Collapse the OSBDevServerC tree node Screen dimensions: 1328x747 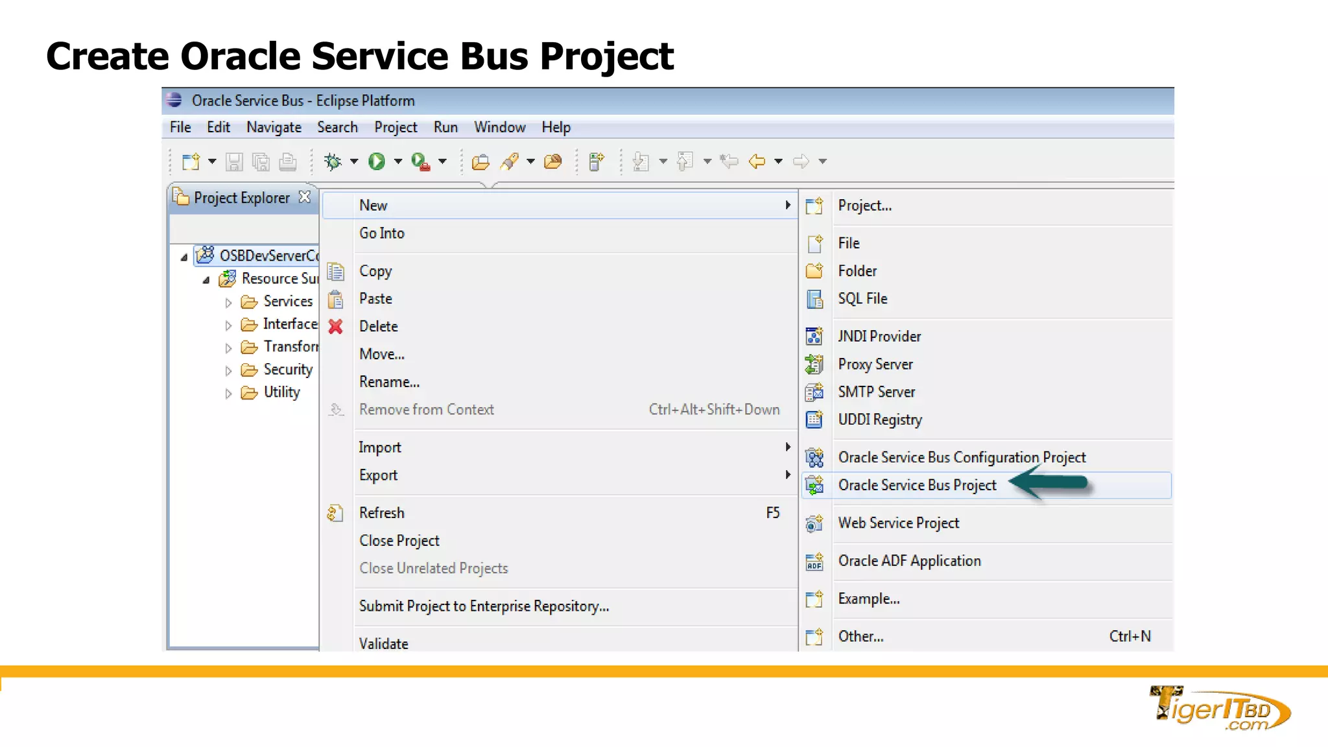184,257
